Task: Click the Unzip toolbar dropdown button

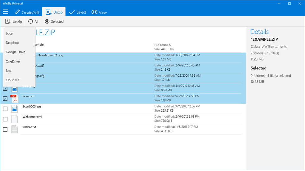Action: 14,21
